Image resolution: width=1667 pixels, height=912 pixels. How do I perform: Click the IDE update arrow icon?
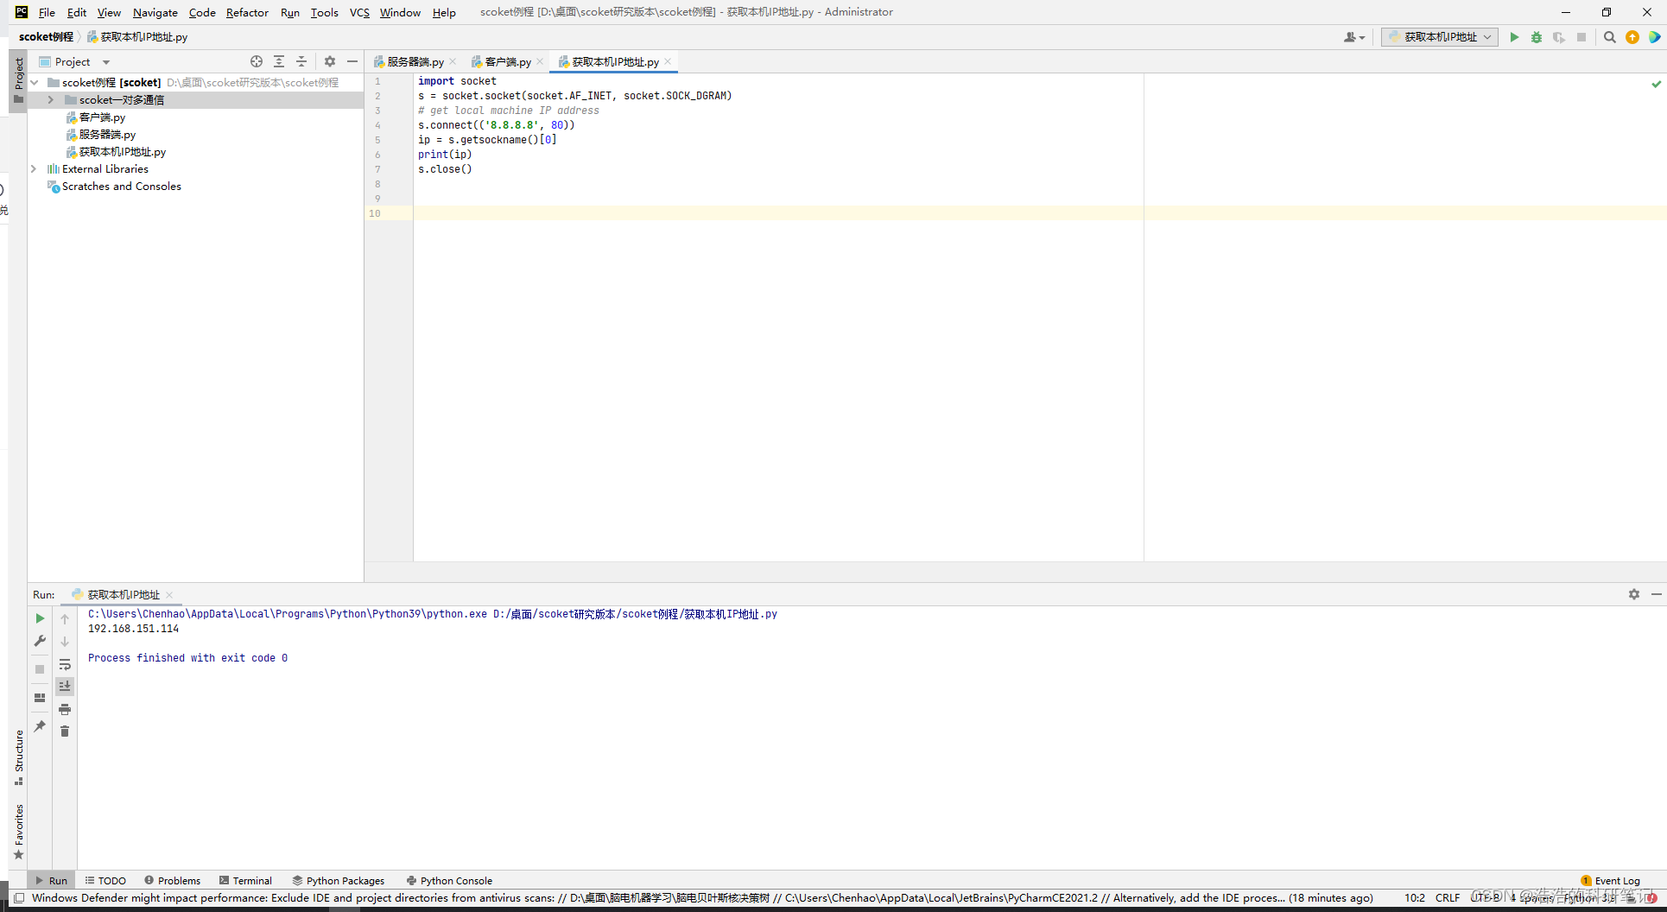[1632, 37]
